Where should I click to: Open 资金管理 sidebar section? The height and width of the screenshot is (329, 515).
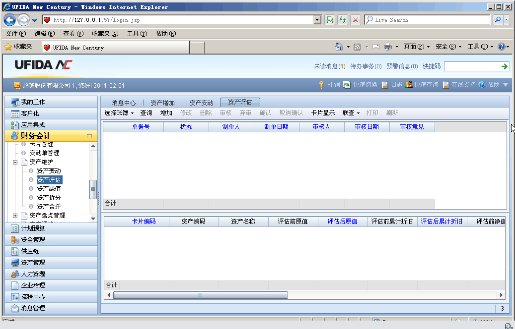(x=51, y=240)
